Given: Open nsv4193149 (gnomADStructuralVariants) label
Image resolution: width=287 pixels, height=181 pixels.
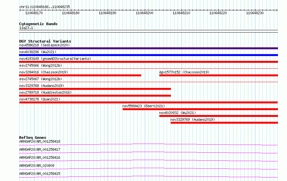Looking at the screenshot, I should pos(55,59).
